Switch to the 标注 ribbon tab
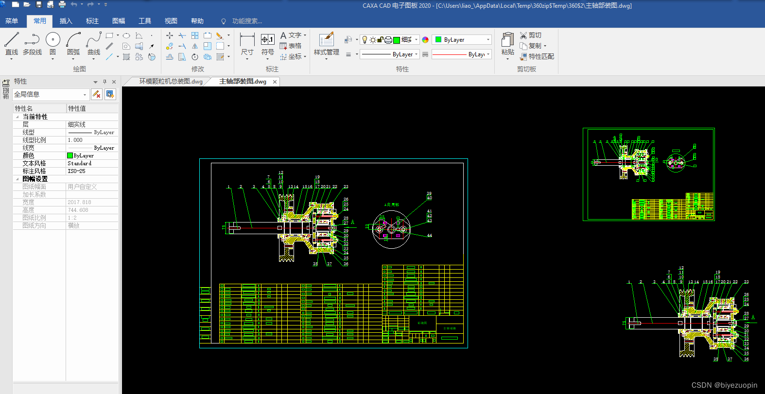Image resolution: width=765 pixels, height=394 pixels. 92,21
